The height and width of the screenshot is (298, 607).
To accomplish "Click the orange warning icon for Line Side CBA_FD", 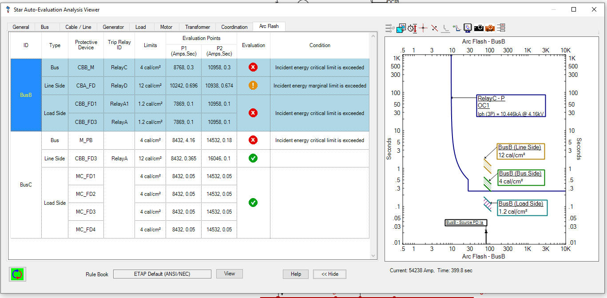I will pyautogui.click(x=253, y=85).
